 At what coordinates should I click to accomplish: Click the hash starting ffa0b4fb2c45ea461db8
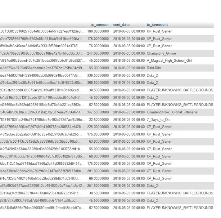40,46
